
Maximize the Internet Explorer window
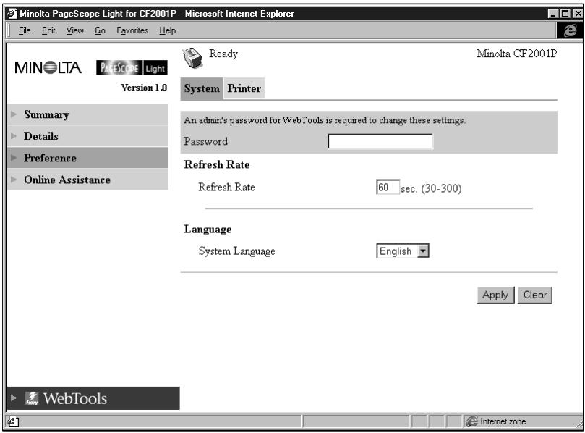(x=565, y=14)
